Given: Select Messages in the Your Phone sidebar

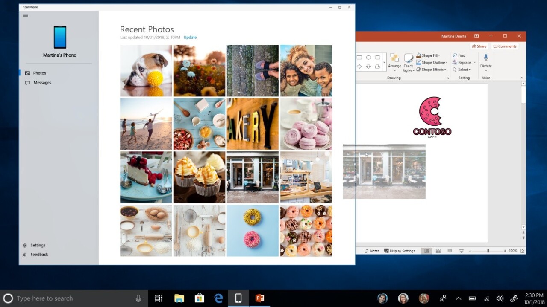Looking at the screenshot, I should point(42,83).
